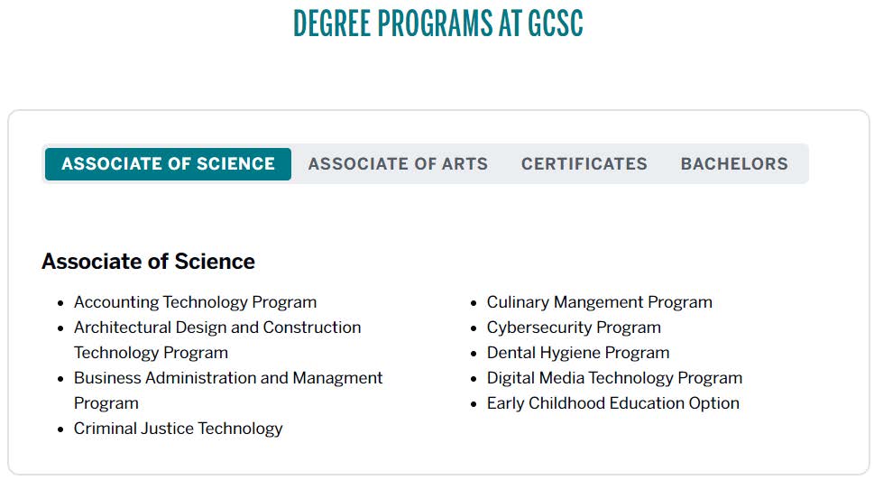The height and width of the screenshot is (480, 874).
Task: Visit the Criminal Justice Technology link
Action: [x=178, y=429]
